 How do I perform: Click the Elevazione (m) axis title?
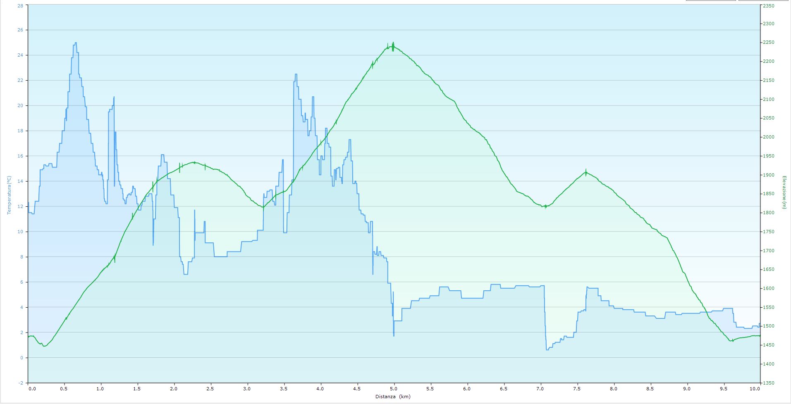(784, 192)
